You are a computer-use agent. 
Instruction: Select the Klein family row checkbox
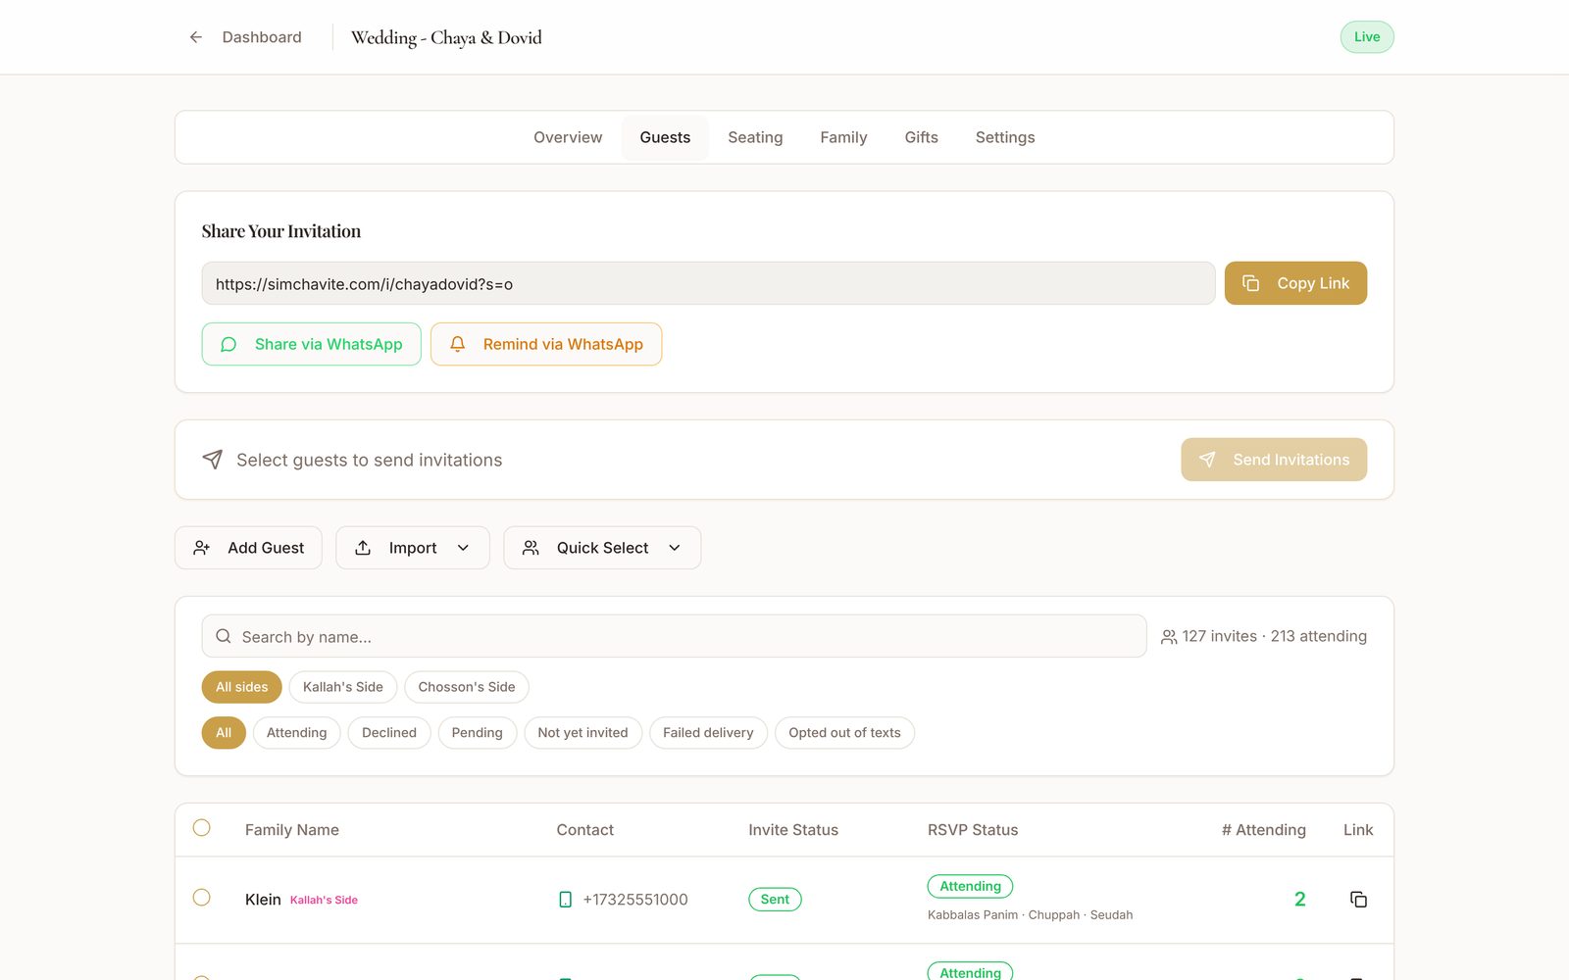(x=202, y=898)
